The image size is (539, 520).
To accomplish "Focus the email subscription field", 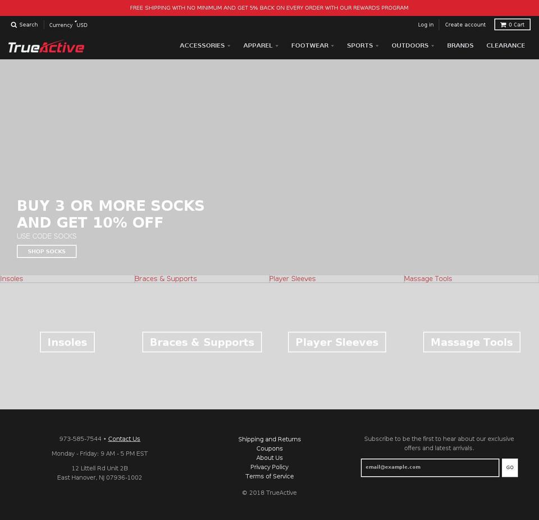I will (430, 467).
